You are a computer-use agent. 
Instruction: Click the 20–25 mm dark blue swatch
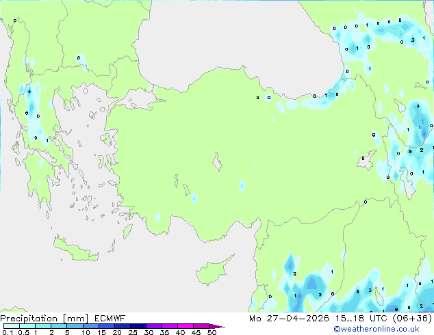click(x=122, y=326)
